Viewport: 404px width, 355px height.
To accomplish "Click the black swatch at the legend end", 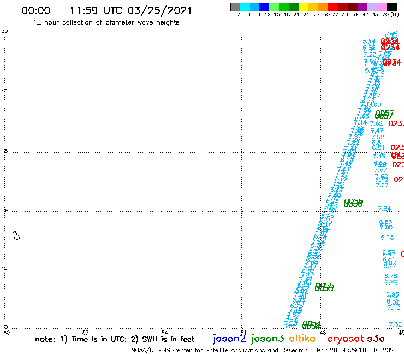I will click(x=391, y=7).
